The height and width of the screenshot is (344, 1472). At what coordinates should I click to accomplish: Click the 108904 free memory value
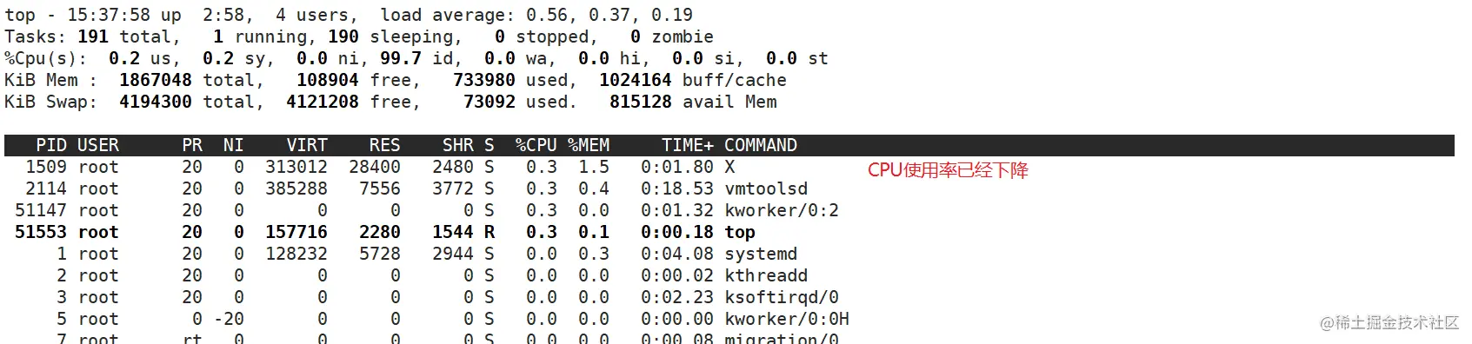click(x=328, y=80)
